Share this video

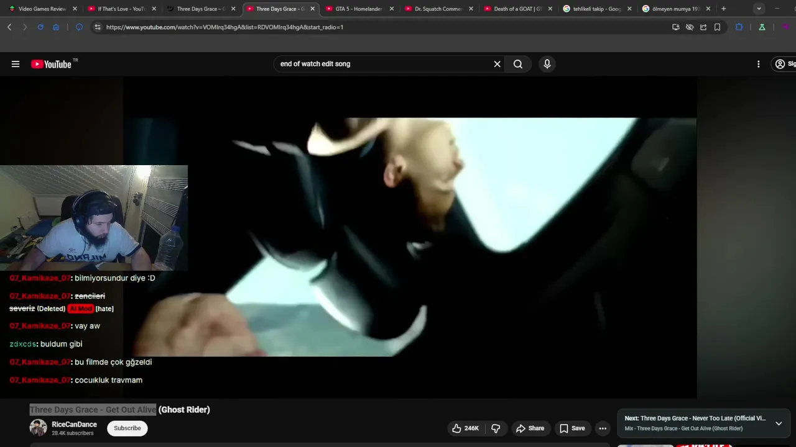click(530, 428)
